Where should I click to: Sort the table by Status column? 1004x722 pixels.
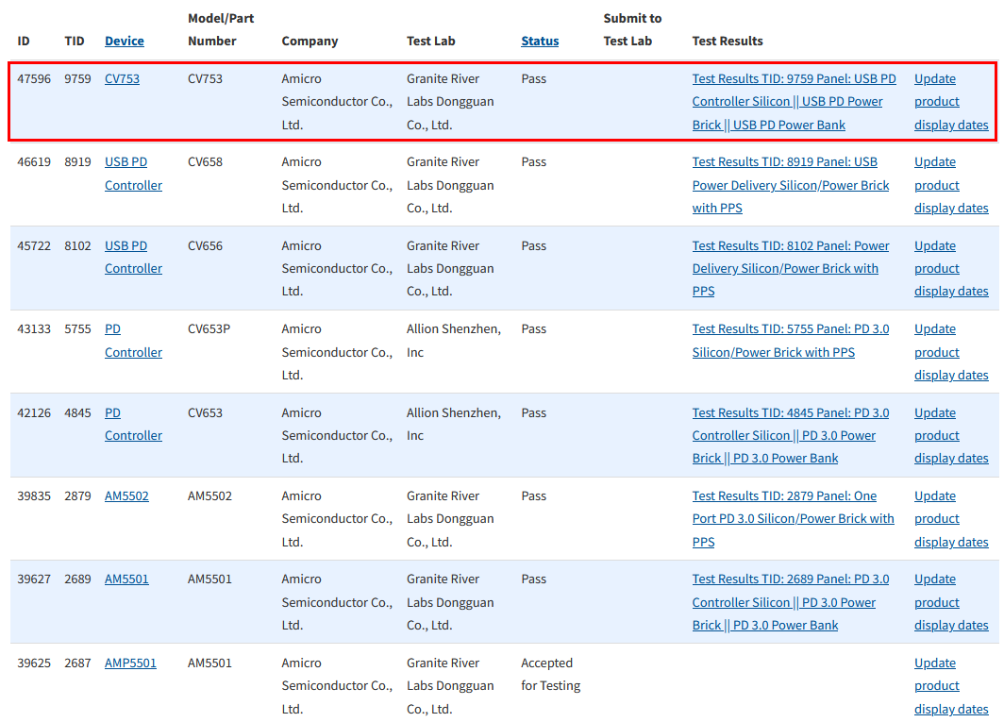click(540, 41)
